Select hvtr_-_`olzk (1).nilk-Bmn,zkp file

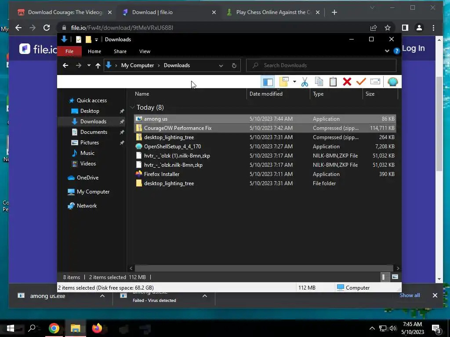[265, 156]
